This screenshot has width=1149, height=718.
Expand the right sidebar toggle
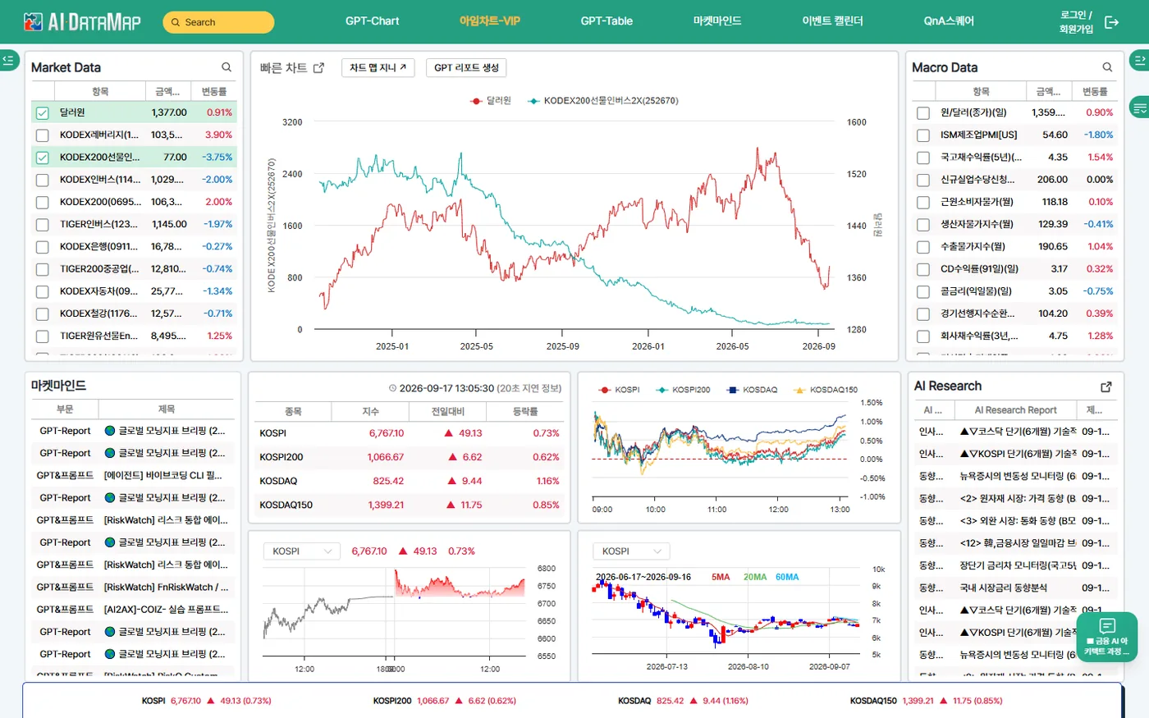(x=1139, y=60)
